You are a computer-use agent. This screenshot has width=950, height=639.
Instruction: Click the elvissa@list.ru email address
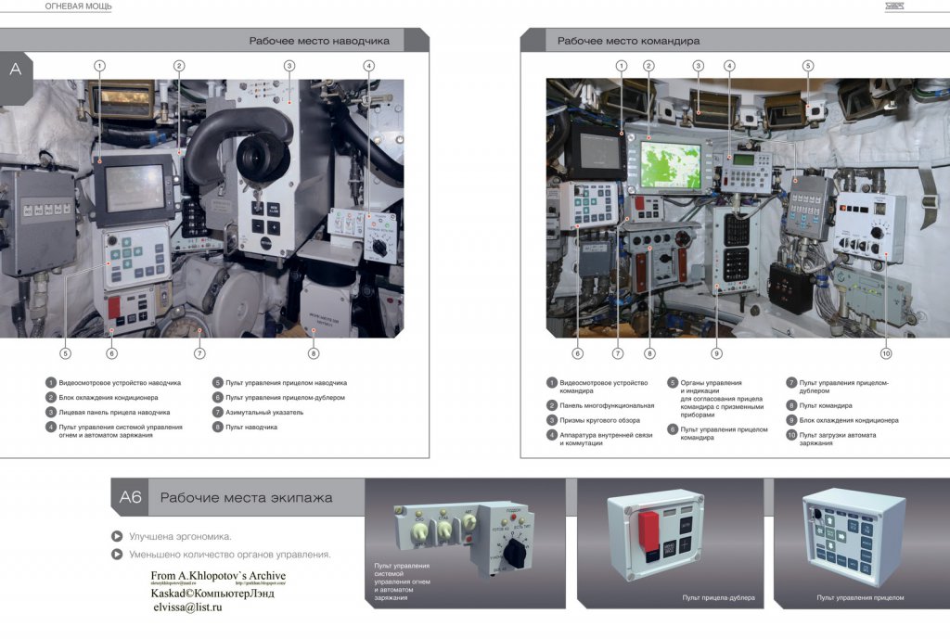coord(187,607)
